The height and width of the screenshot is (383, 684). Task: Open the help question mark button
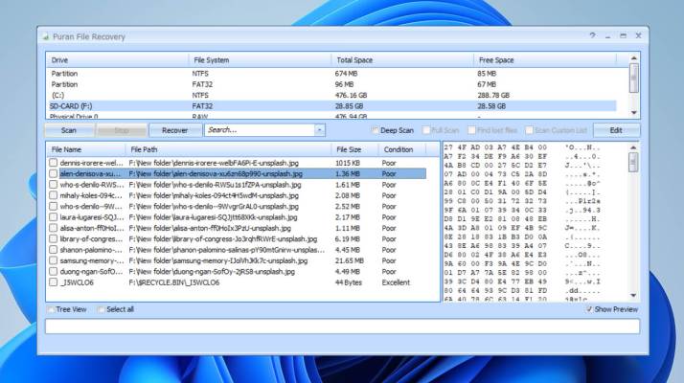592,35
